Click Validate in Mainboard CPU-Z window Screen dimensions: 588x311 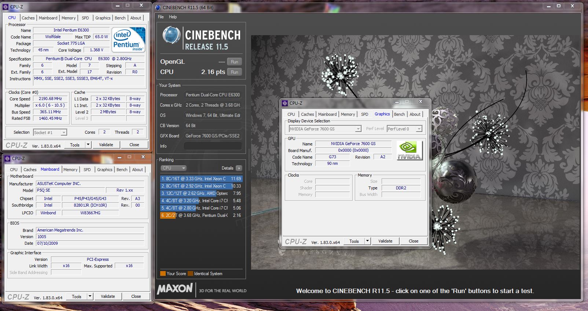click(x=108, y=296)
